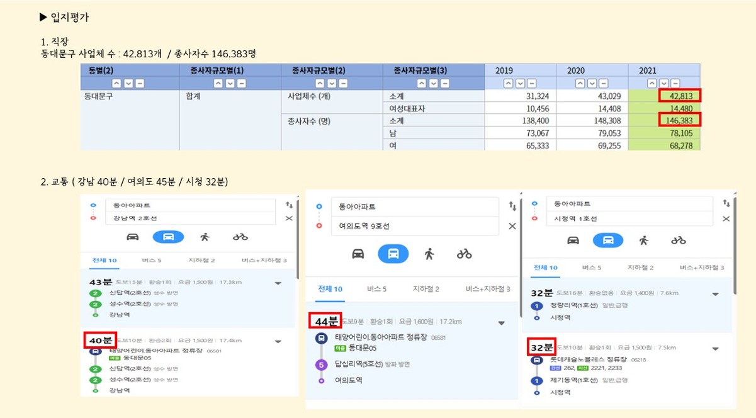Select car mode in Gangnam route panel
Viewport: 756px width, 418px height.
[x=133, y=237]
